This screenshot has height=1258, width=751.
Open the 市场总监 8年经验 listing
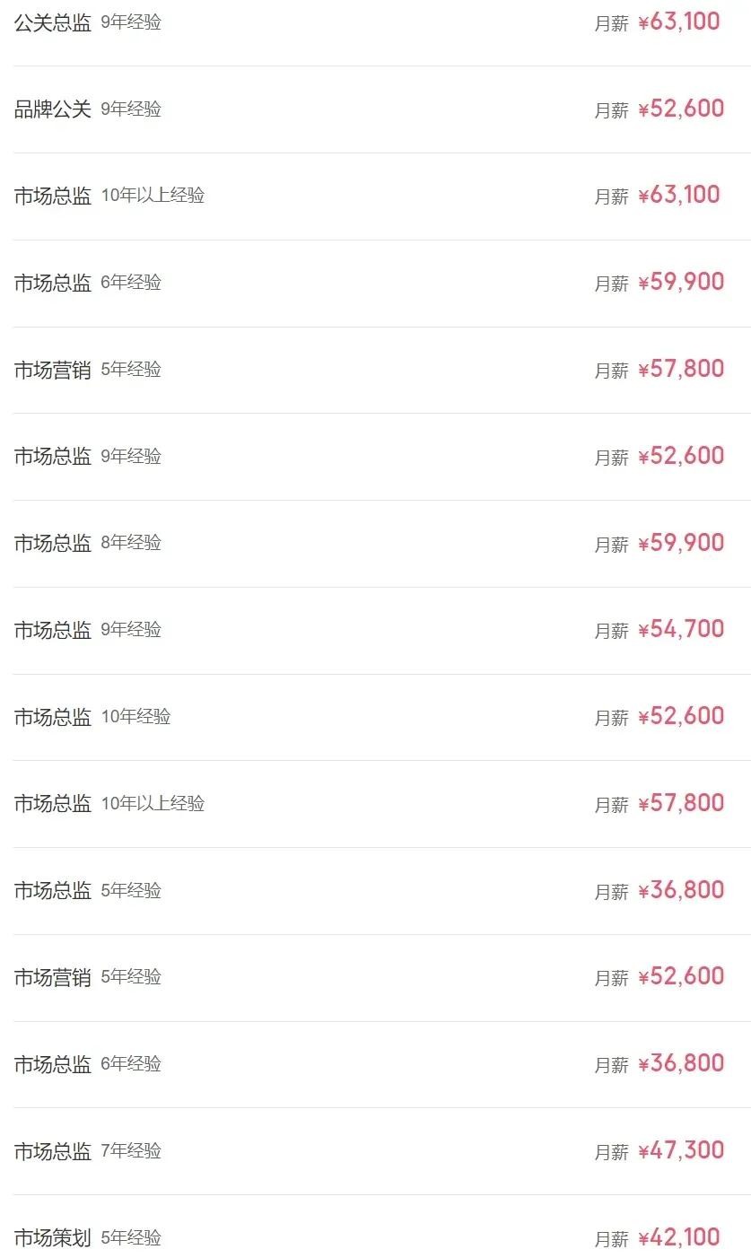pyautogui.click(x=53, y=543)
